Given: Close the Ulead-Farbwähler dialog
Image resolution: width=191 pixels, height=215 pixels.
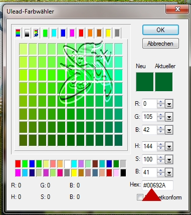Looking at the screenshot, I should click(177, 9).
